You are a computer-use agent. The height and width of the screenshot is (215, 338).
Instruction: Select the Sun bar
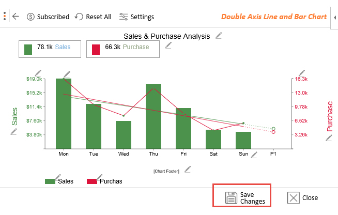click(243, 140)
